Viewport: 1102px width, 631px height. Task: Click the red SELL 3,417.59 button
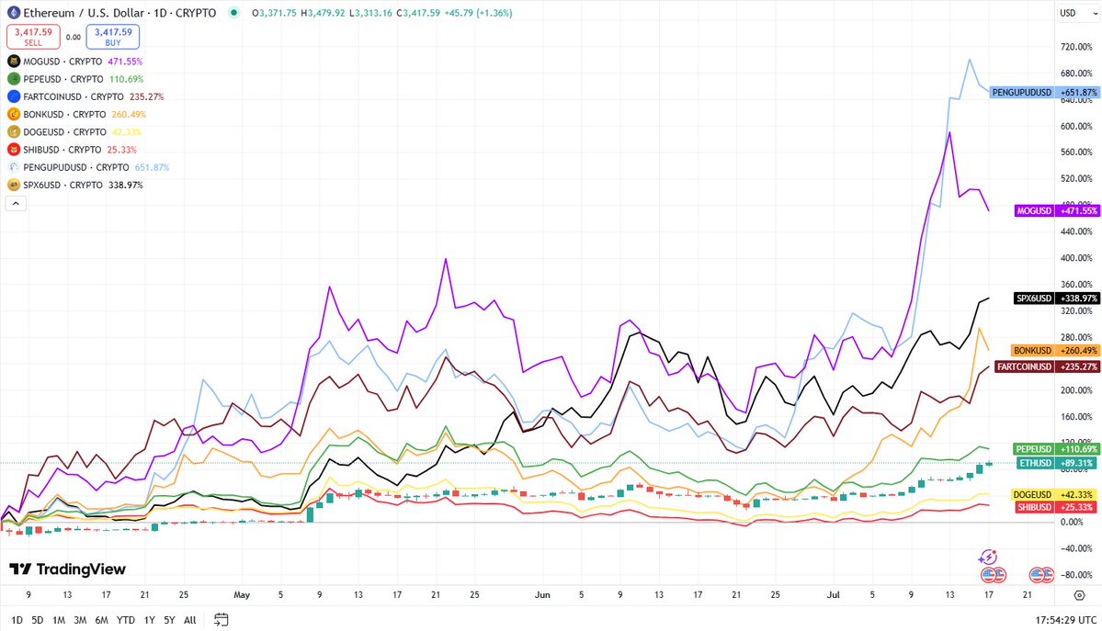pyautogui.click(x=33, y=37)
